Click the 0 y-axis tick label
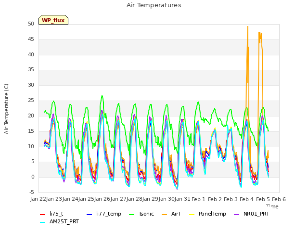 33,177
